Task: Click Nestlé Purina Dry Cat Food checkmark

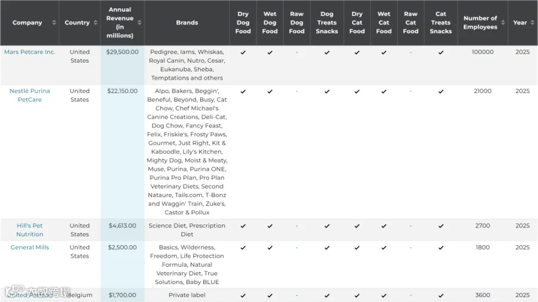Action: click(x=357, y=91)
